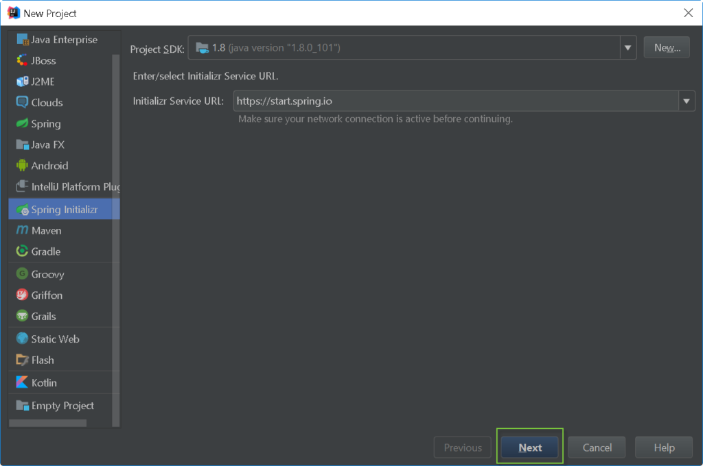Select 'Spring Initializr' highlighted row
703x466 pixels.
point(64,210)
